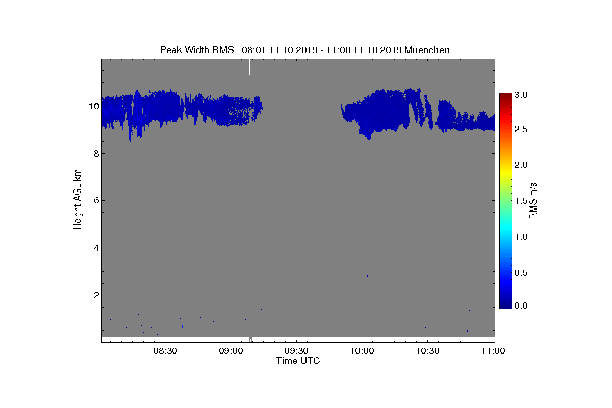Click the dark blue bottom of colorbar
The image size is (612, 408).
[505, 304]
